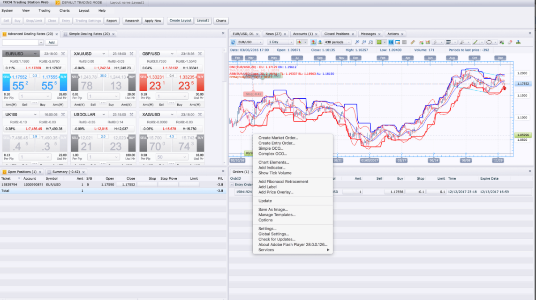Image resolution: width=536 pixels, height=300 pixels.
Task: Click the symbol search input field
Action: 21,42
